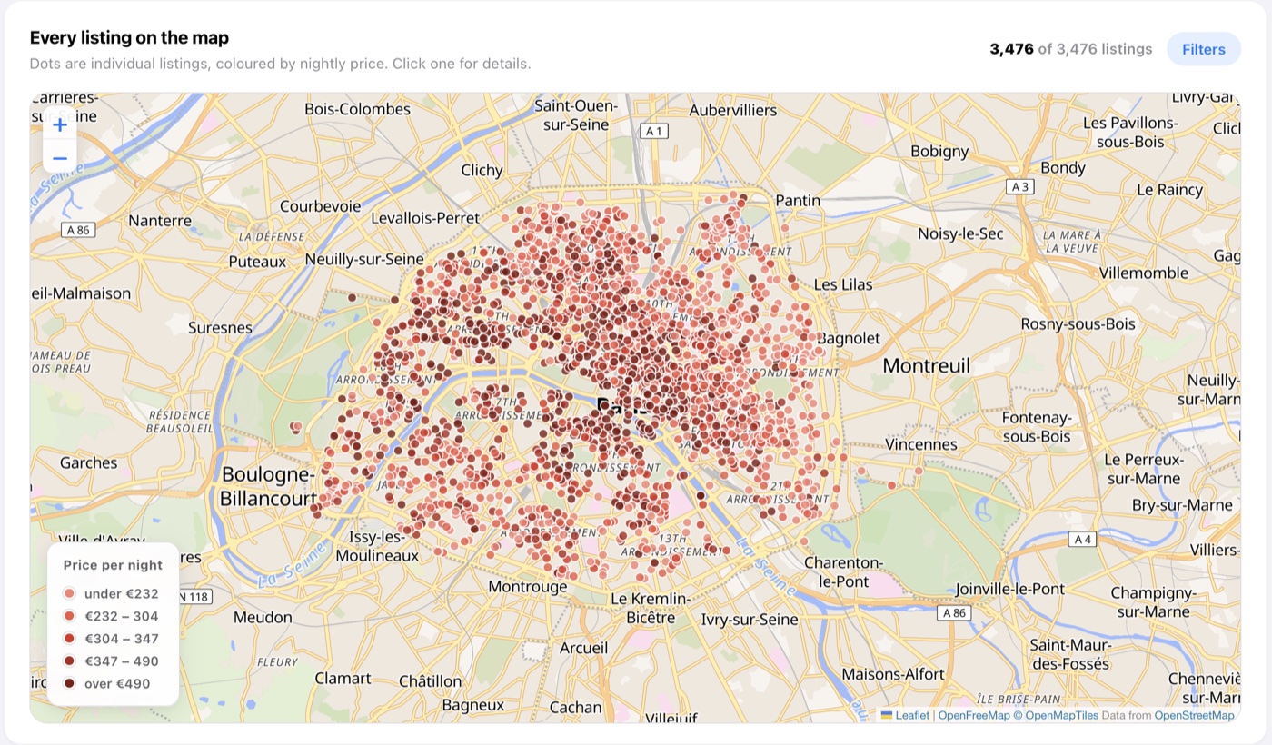Click the 'over €490' legend swatch

tap(69, 684)
